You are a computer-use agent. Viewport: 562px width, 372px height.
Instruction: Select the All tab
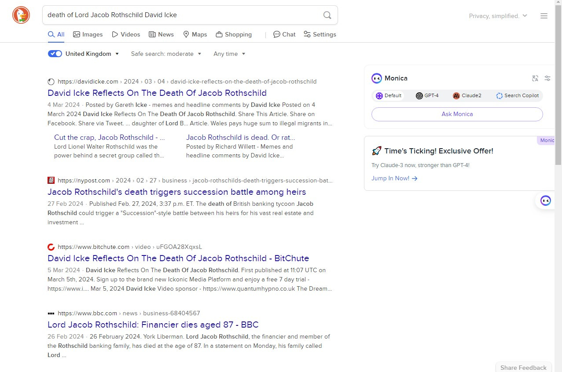[56, 34]
